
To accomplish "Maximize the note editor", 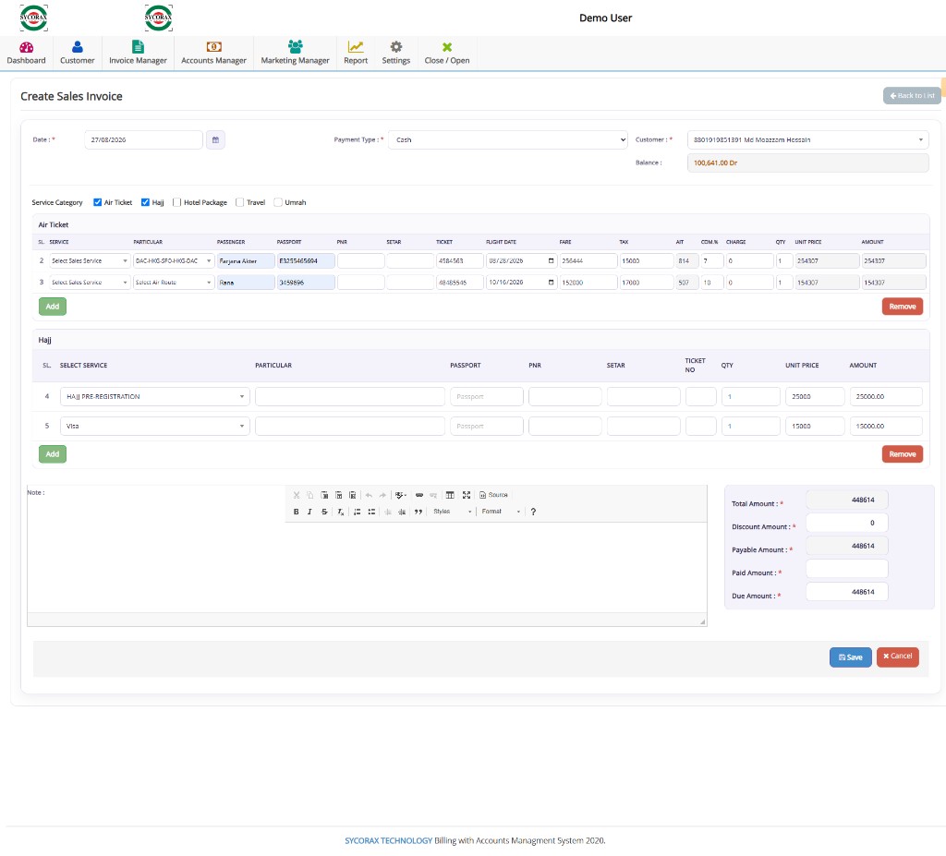I will click(x=467, y=495).
